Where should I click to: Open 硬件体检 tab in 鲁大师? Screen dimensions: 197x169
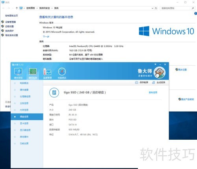click(x=18, y=73)
